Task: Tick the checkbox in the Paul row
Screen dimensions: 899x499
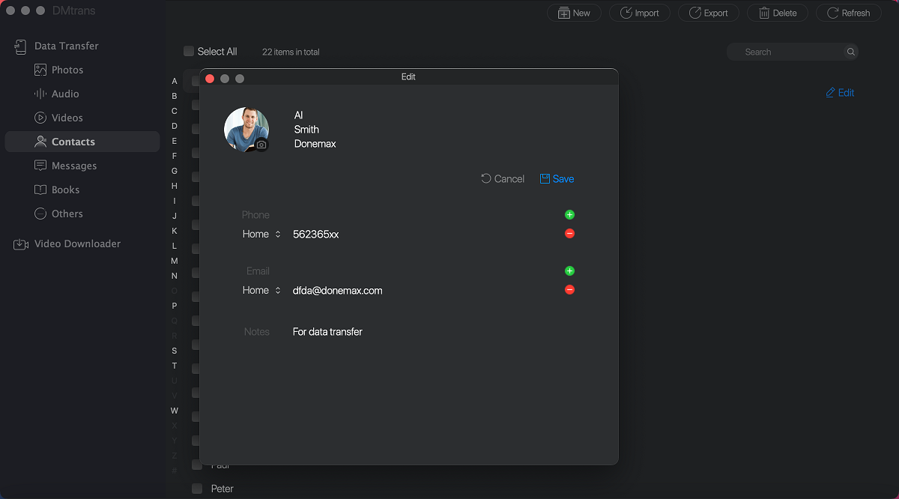Action: (197, 465)
